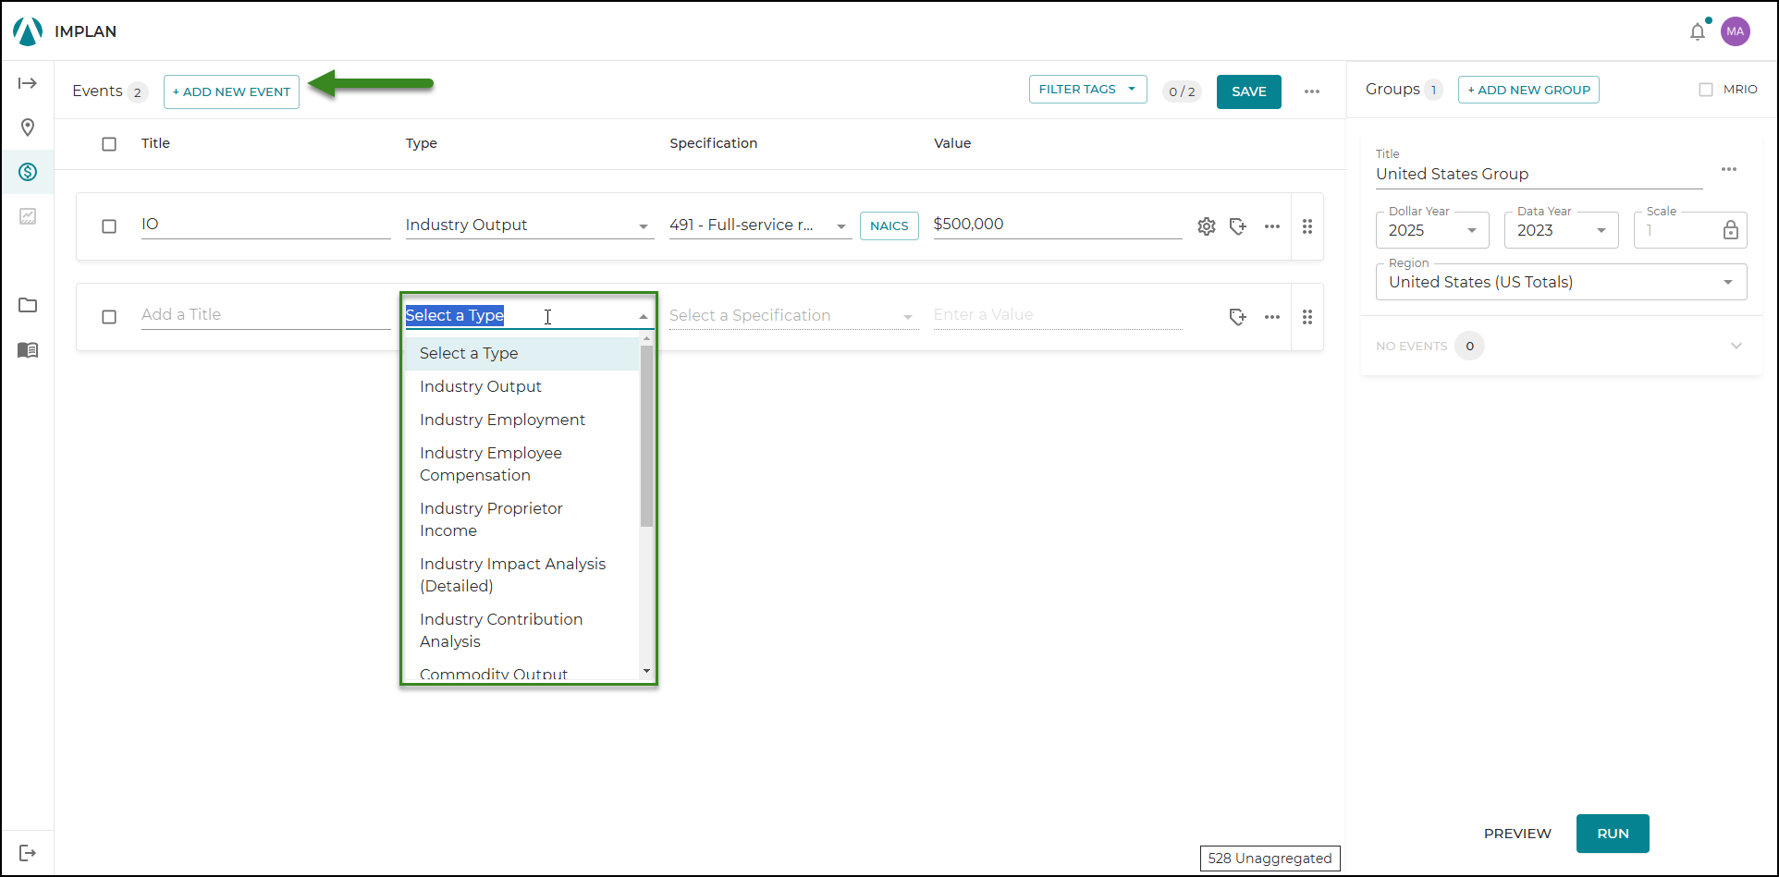Screen dimensions: 1779x877
Task: Choose Industry Proprietor Income option
Action: tap(521, 520)
